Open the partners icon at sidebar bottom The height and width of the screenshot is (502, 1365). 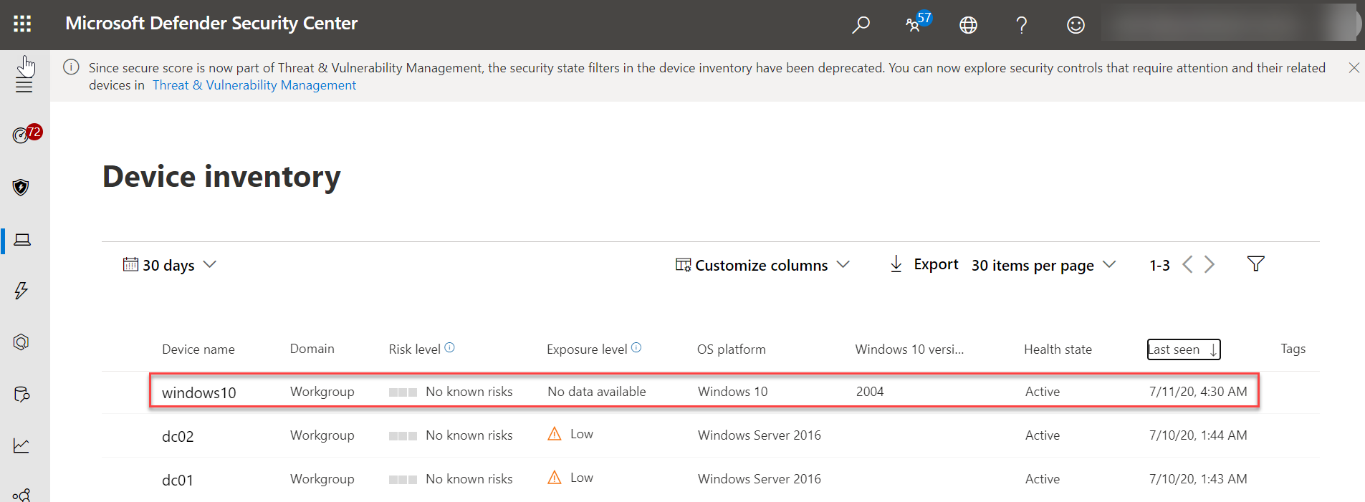(x=21, y=495)
